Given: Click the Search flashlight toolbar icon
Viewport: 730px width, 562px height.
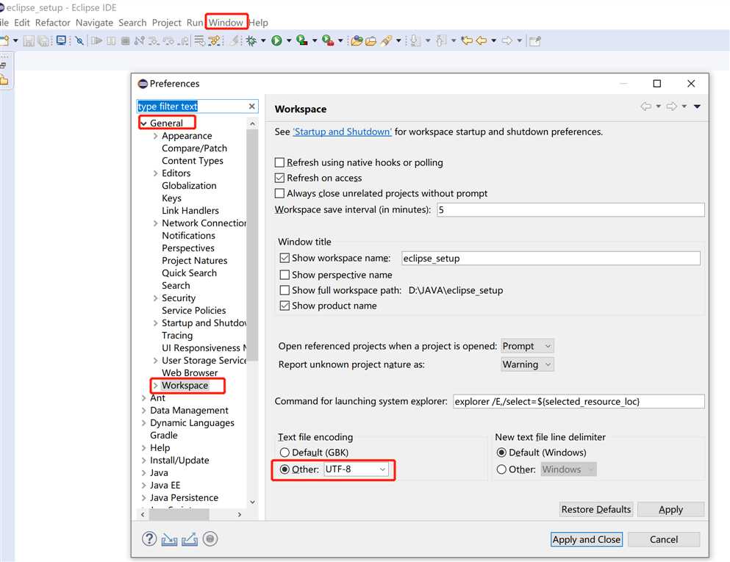Looking at the screenshot, I should [386, 41].
